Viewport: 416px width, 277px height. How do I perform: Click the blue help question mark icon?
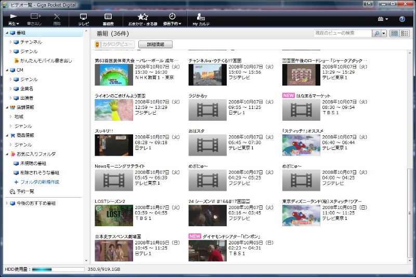402,19
